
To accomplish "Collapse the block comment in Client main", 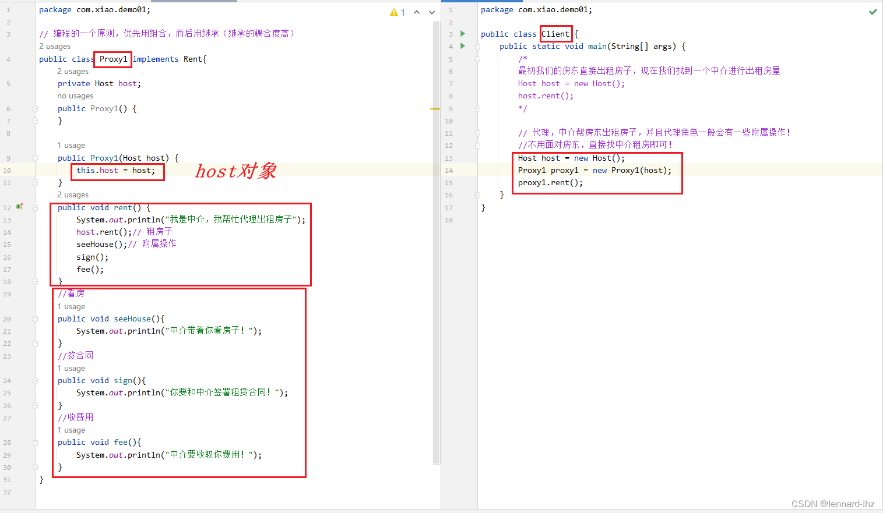I will [x=477, y=59].
